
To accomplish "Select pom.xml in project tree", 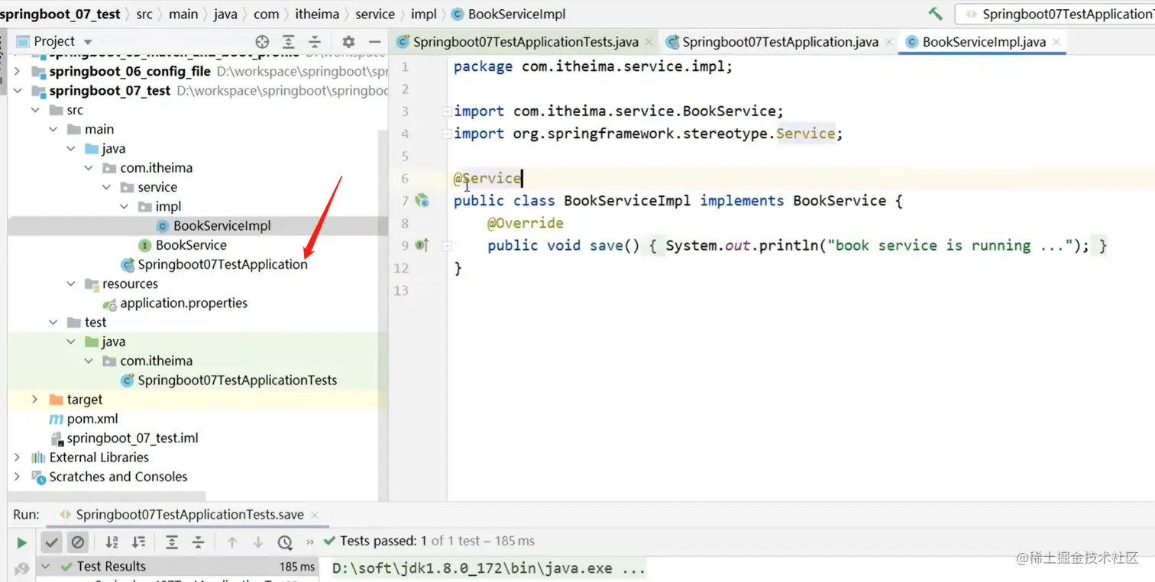I will [x=82, y=419].
